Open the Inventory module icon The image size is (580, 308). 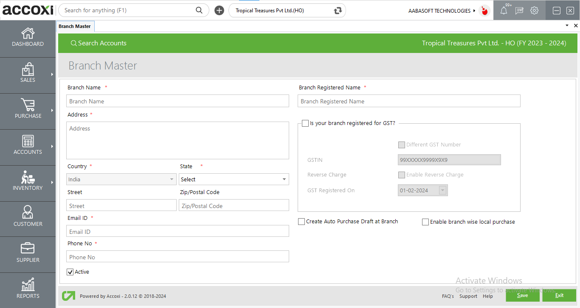pos(28,177)
